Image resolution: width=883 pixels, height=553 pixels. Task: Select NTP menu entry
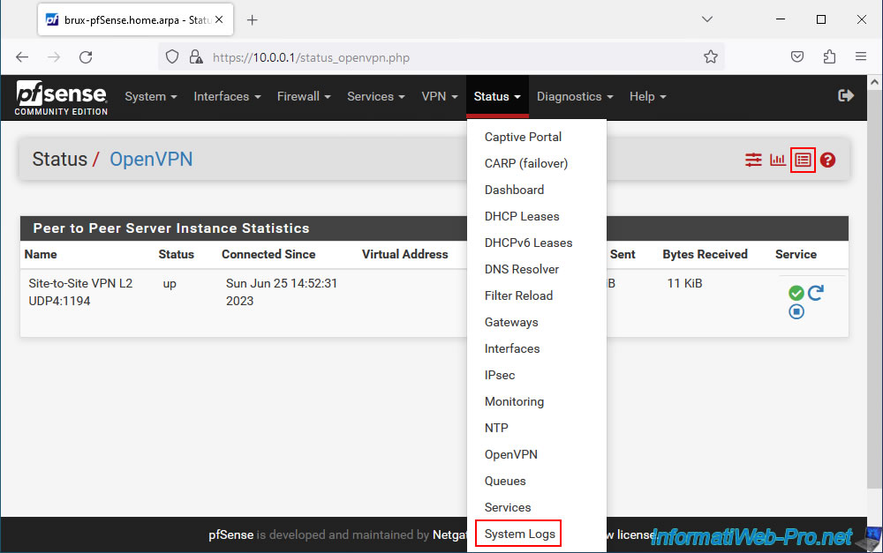[496, 428]
